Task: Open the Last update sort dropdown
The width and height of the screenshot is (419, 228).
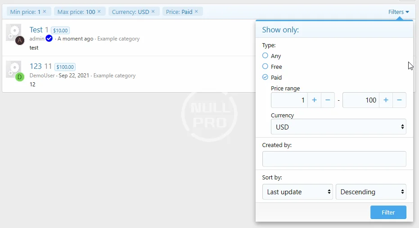Action: click(x=297, y=192)
